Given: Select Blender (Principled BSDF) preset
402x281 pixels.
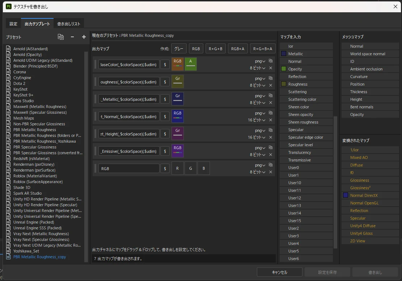Looking at the screenshot, I should click(x=35, y=66).
